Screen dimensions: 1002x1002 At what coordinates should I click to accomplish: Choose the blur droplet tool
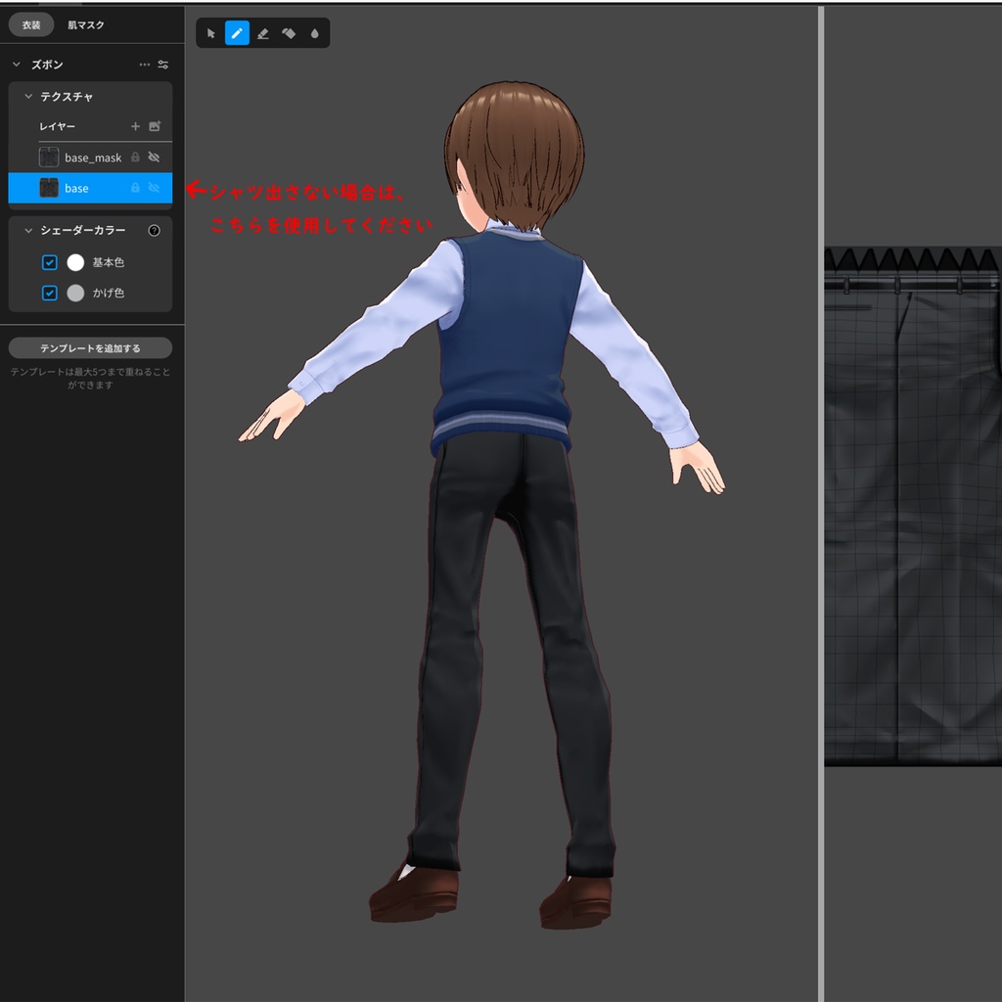point(314,32)
